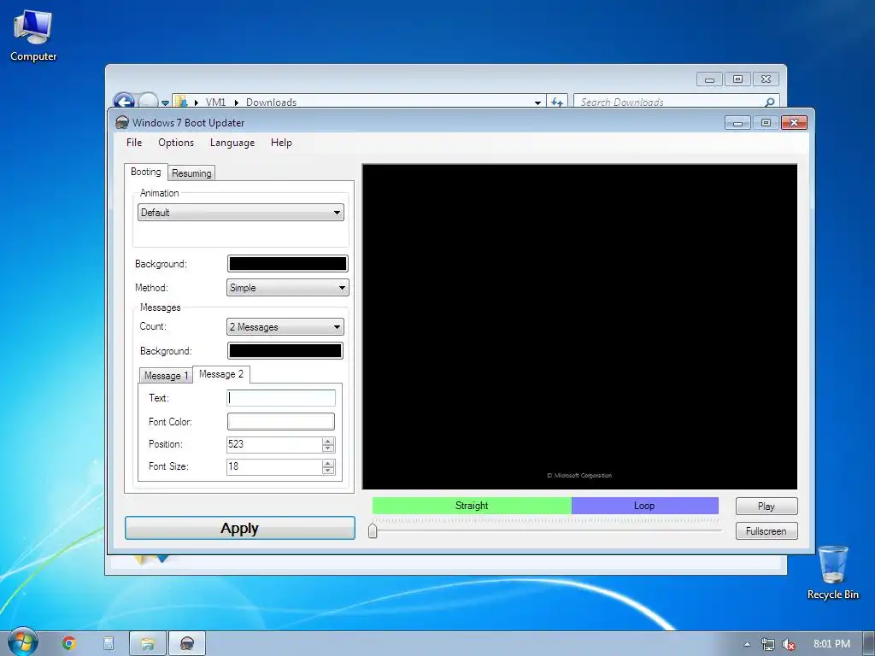The image size is (875, 656).
Task: Minimize the Windows 7 Boot Updater window
Action: (737, 123)
